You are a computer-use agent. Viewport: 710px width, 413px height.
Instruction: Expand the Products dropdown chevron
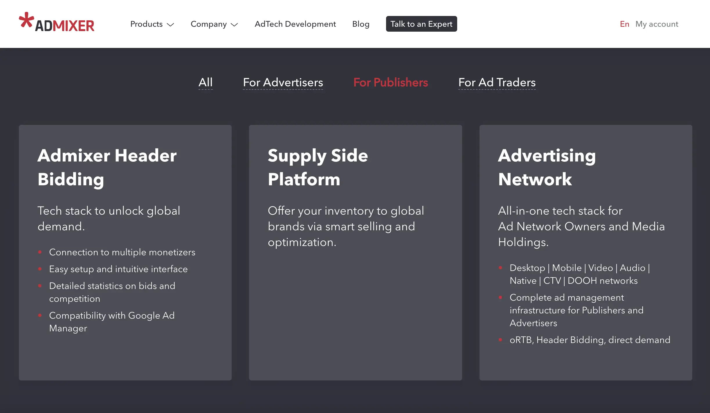tap(170, 25)
